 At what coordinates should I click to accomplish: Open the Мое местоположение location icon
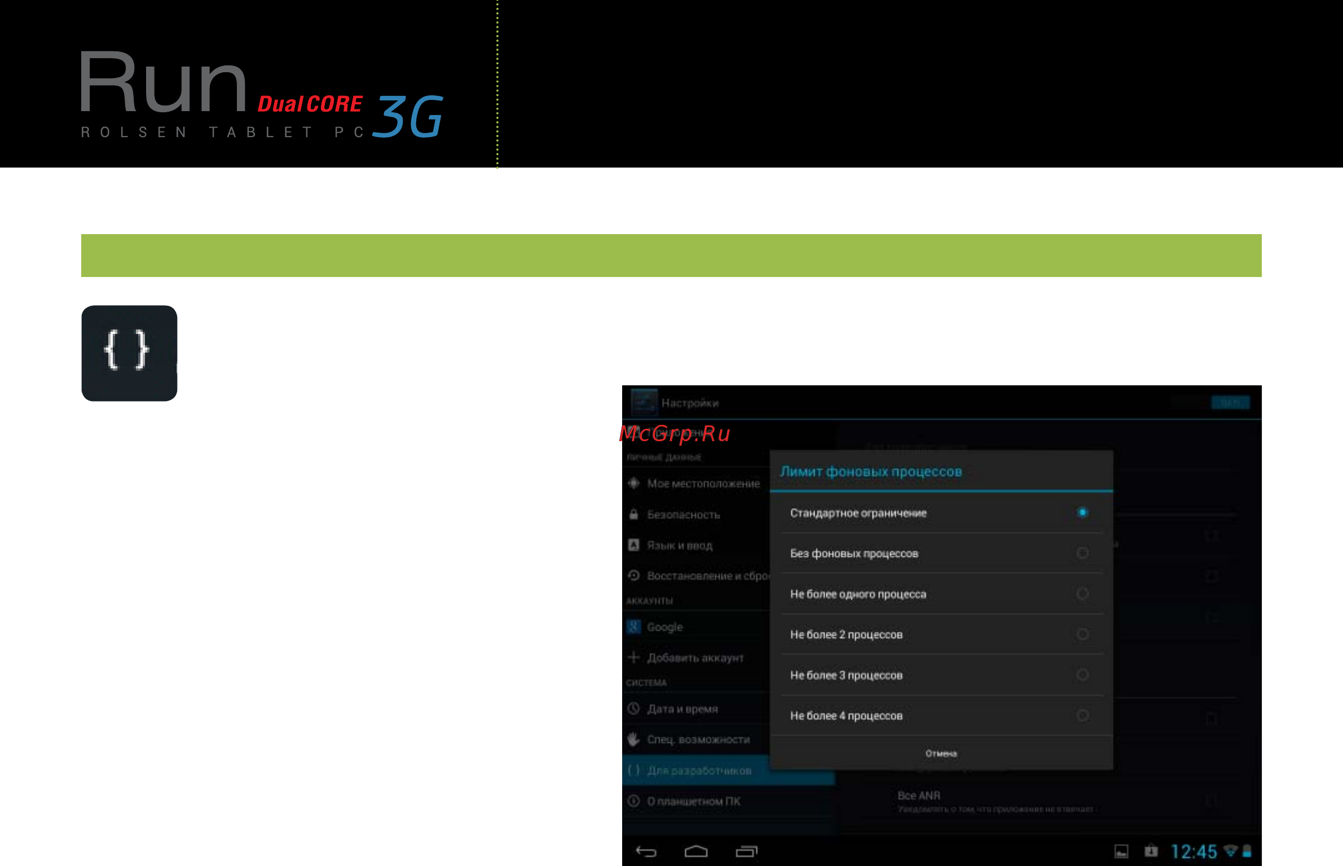pyautogui.click(x=634, y=483)
